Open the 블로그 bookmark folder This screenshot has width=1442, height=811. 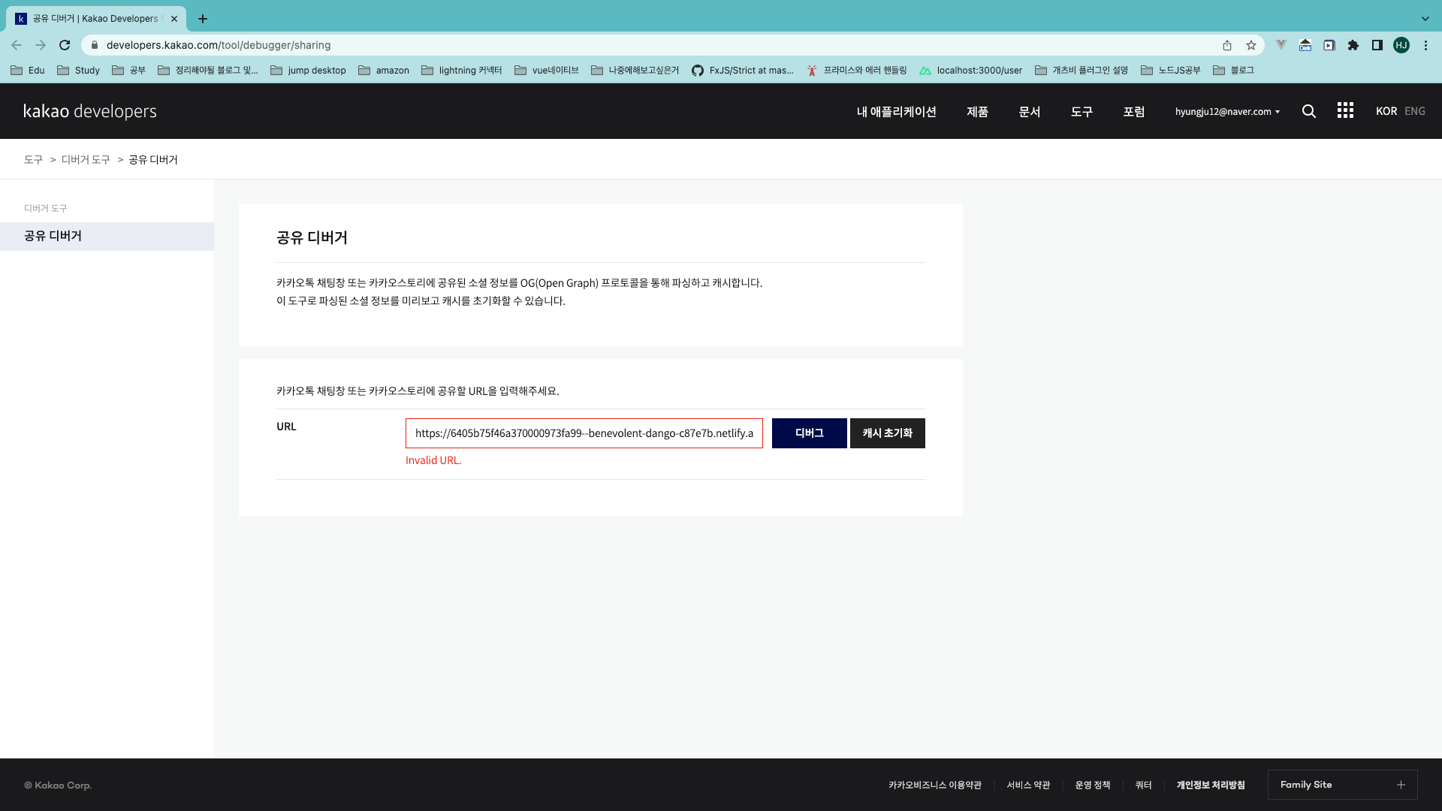click(x=1234, y=71)
